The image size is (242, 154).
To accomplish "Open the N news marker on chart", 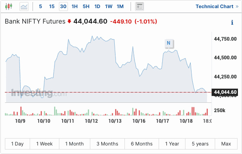I will click(168, 43).
